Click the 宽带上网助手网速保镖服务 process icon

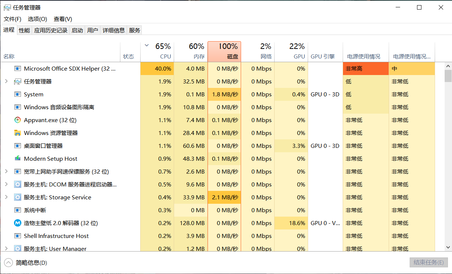(18, 171)
